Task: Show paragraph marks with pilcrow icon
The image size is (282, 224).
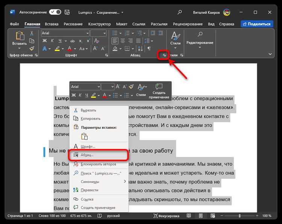Action: (149, 49)
